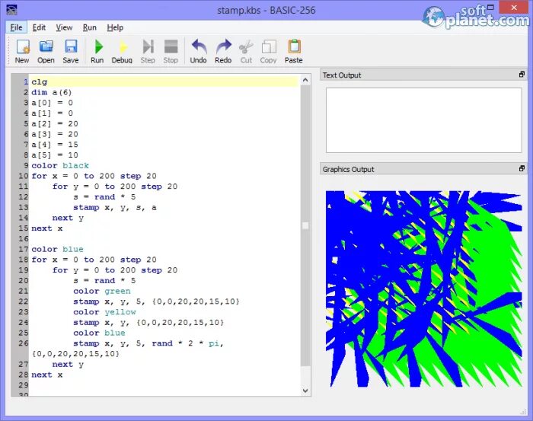Viewport: 533px width, 421px height.
Task: Open the Run menu
Action: click(x=90, y=27)
